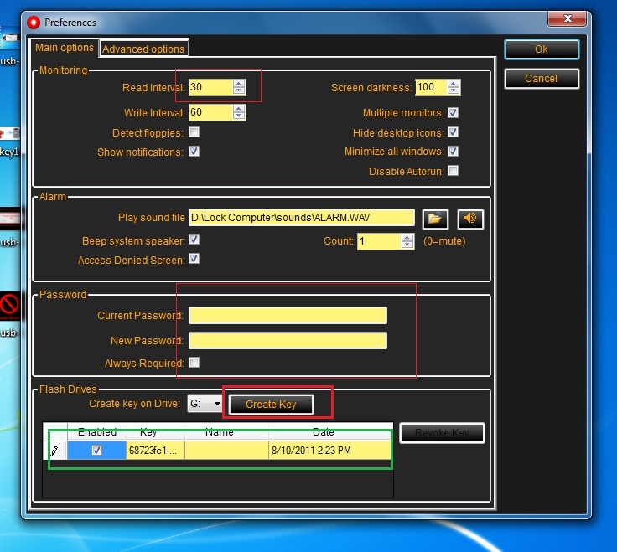Decrease the Write Interval value
The width and height of the screenshot is (617, 552).
coord(238,116)
